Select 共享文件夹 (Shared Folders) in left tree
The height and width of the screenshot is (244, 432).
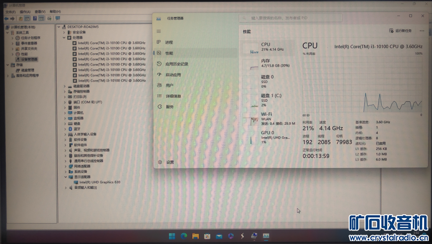point(29,49)
